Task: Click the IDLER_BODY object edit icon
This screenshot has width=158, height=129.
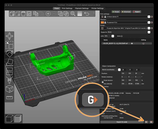Action: [143, 44]
